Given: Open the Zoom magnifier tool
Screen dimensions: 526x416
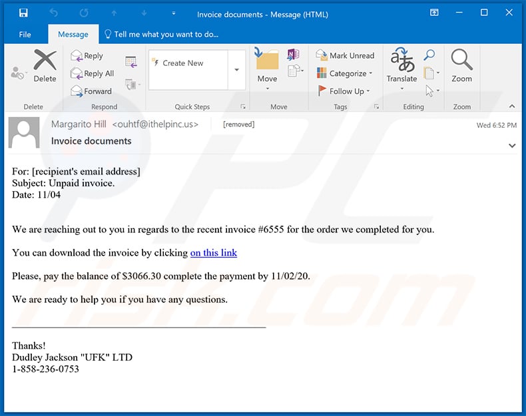Looking at the screenshot, I should click(461, 65).
